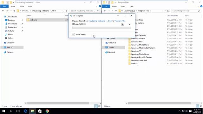
Task: Open address history dropdown in Program Files window
Action: click(165, 11)
